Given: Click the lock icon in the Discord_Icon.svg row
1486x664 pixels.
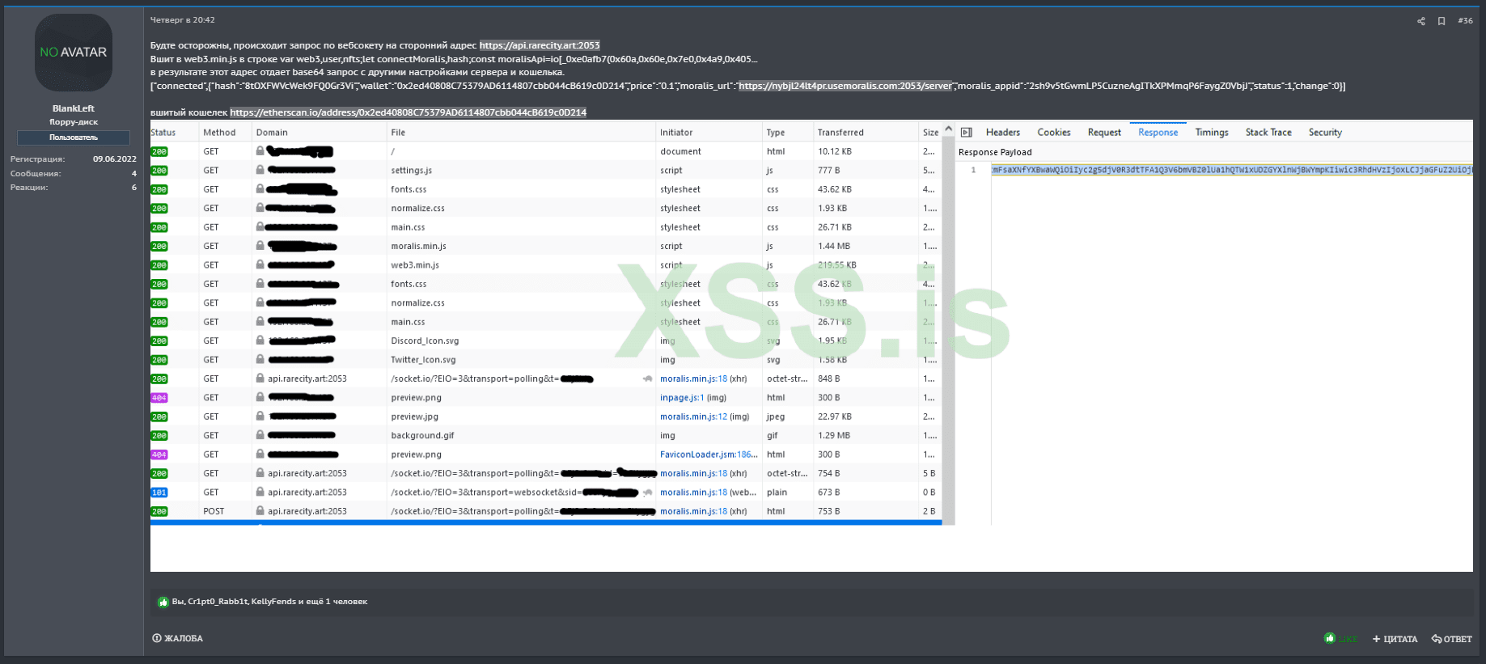Looking at the screenshot, I should (260, 340).
